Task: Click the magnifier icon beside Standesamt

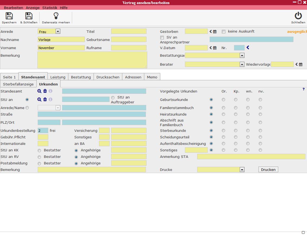Action: 39,91
